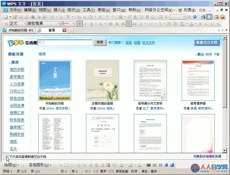Select the Rectangle drawing tool
This screenshot has height=175, width=230.
tap(67, 165)
